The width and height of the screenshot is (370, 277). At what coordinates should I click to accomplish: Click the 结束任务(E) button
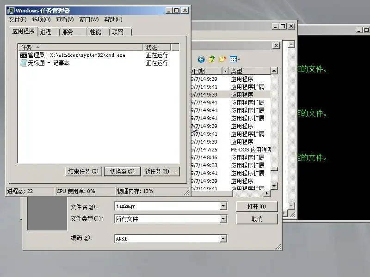(x=83, y=171)
